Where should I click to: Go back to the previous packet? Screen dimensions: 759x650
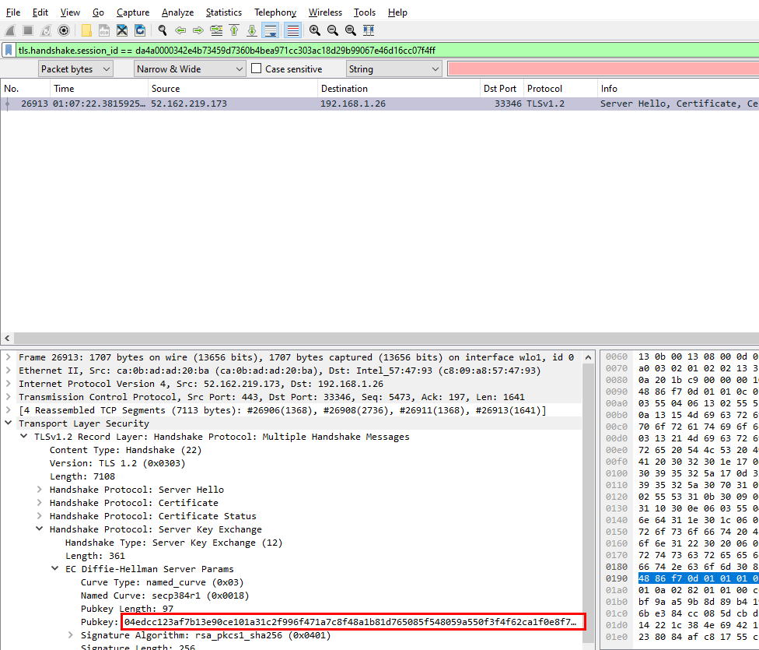coord(180,30)
